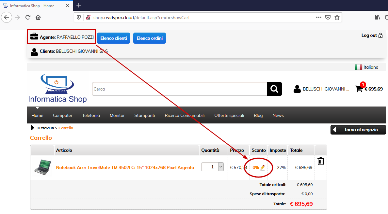Open the Telefonia category menu

(x=91, y=116)
